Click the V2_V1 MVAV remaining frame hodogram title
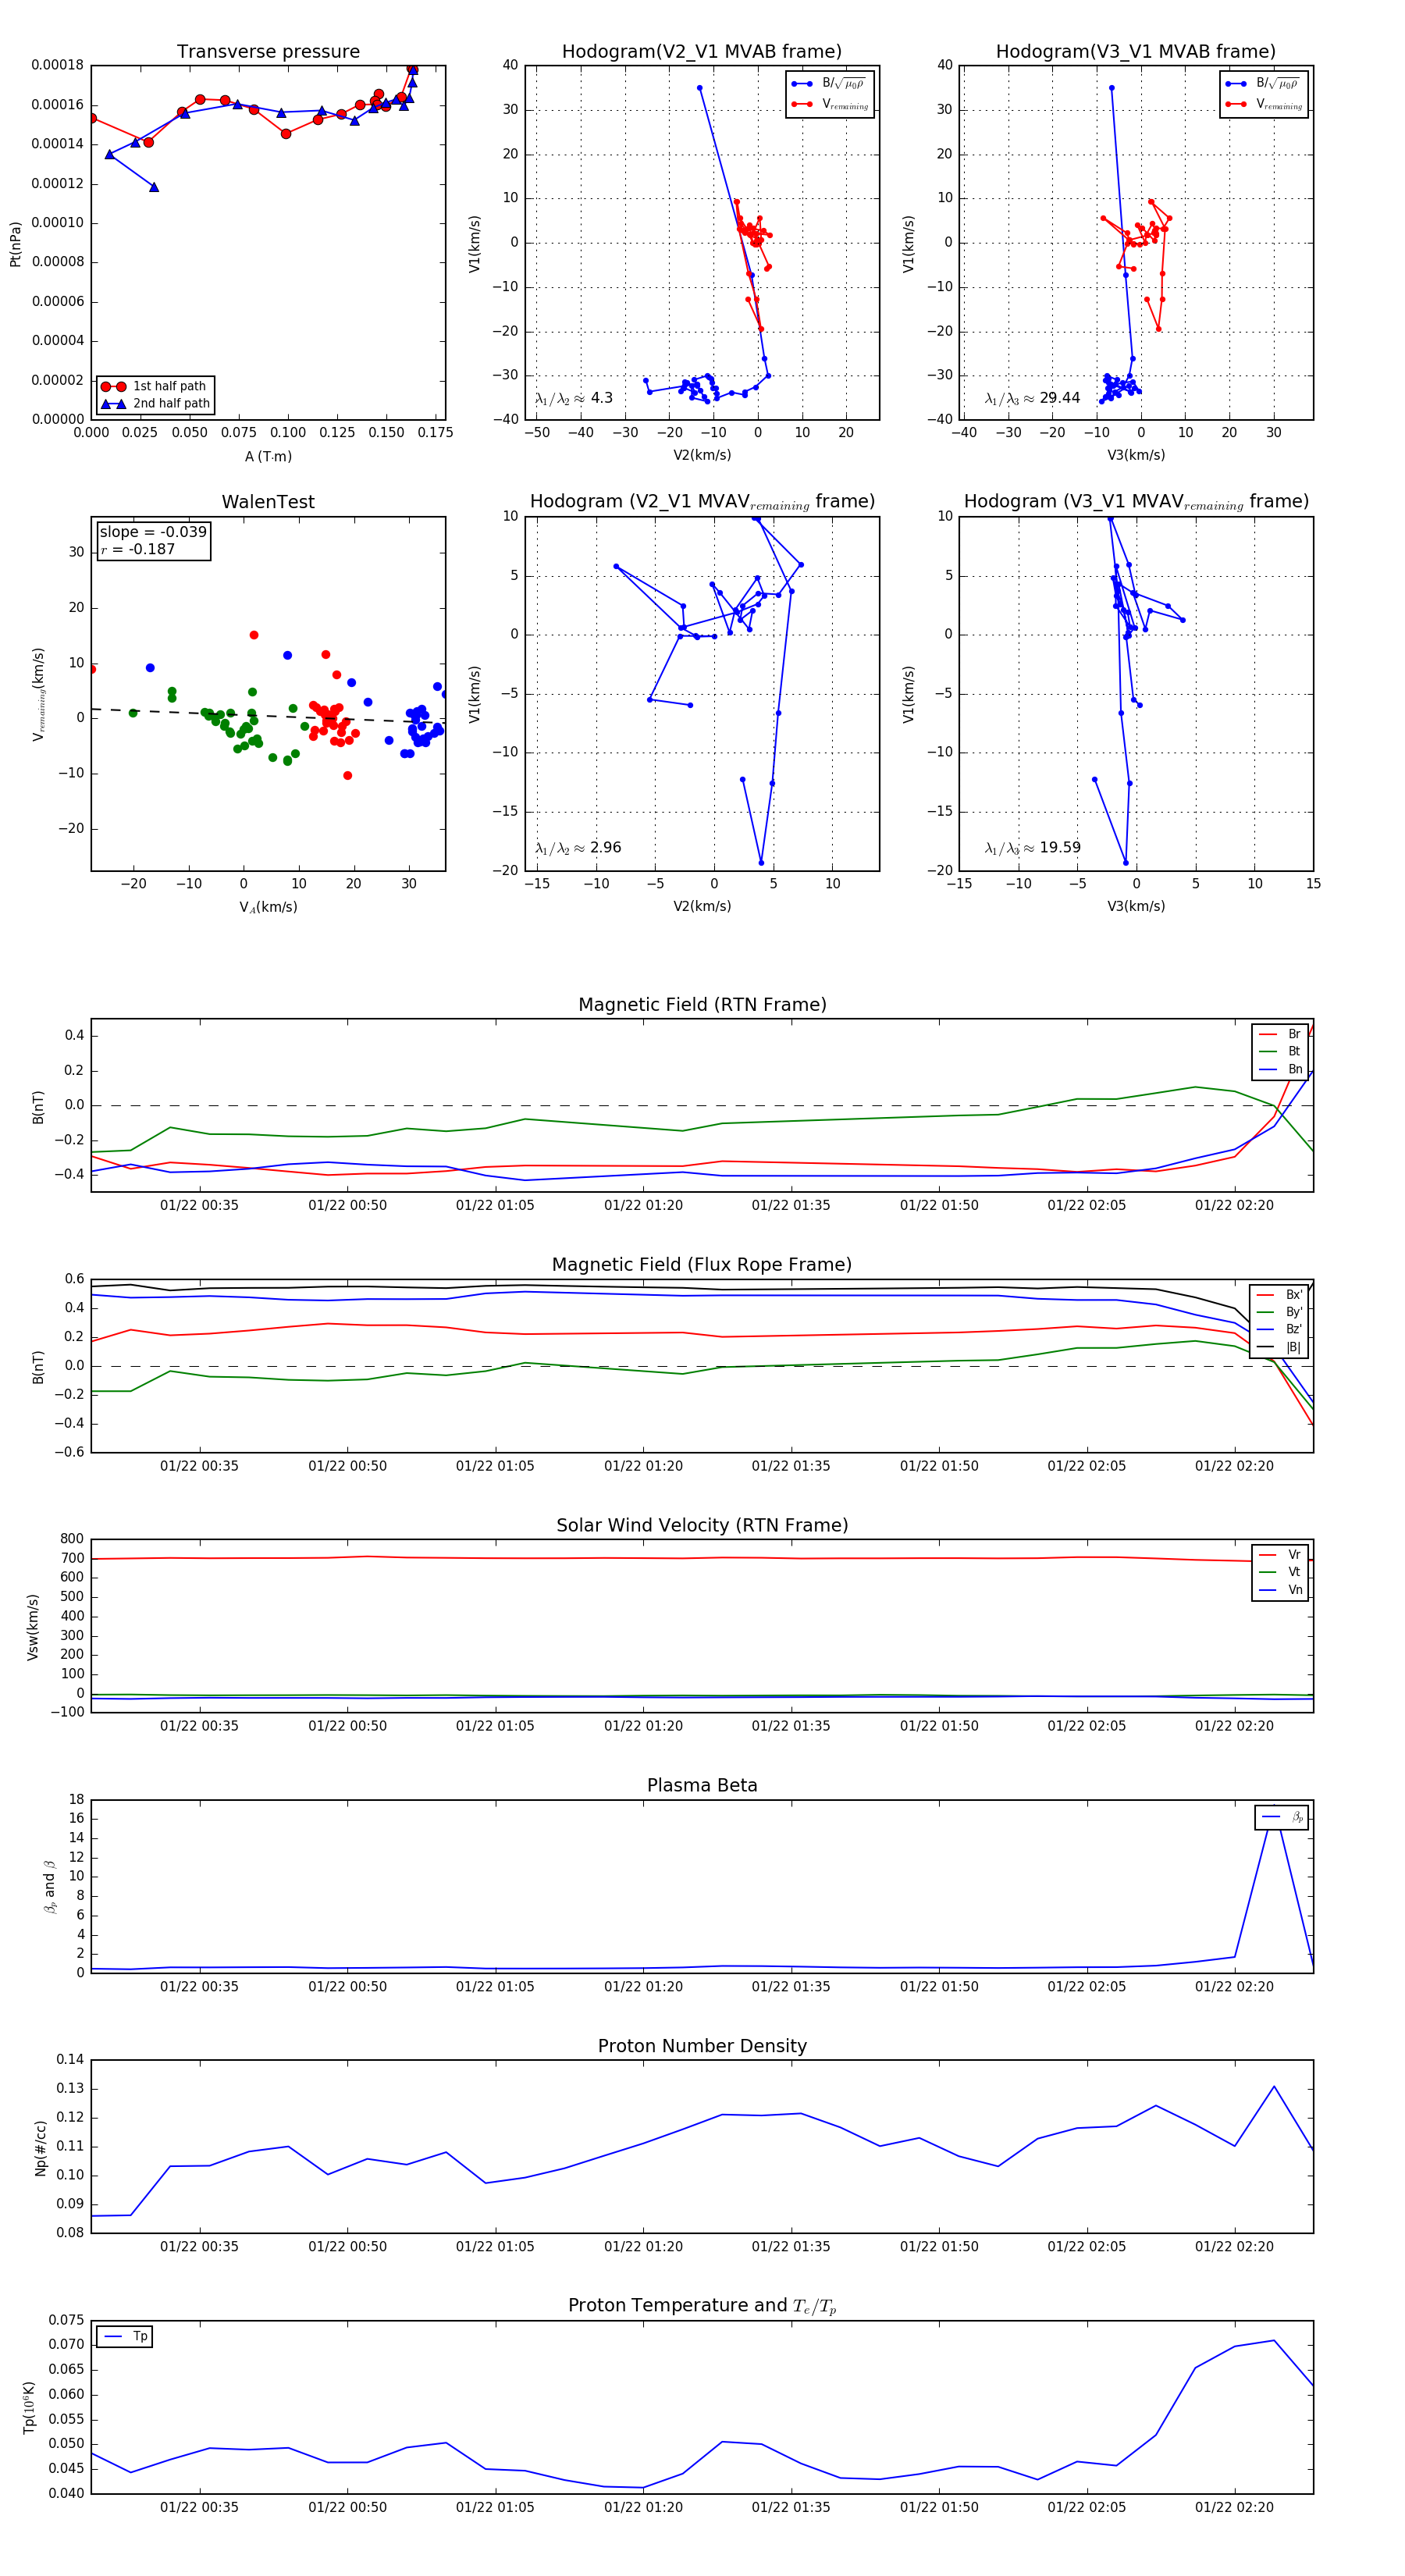Image resolution: width=1405 pixels, height=2576 pixels. (702, 502)
